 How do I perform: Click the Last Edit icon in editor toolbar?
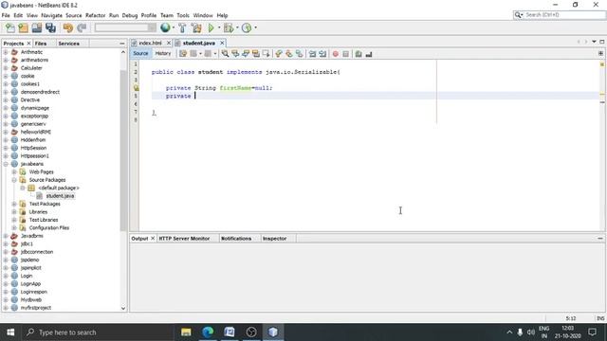[x=183, y=54]
